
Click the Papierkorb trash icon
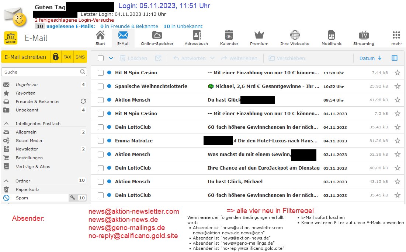[x=6, y=189]
